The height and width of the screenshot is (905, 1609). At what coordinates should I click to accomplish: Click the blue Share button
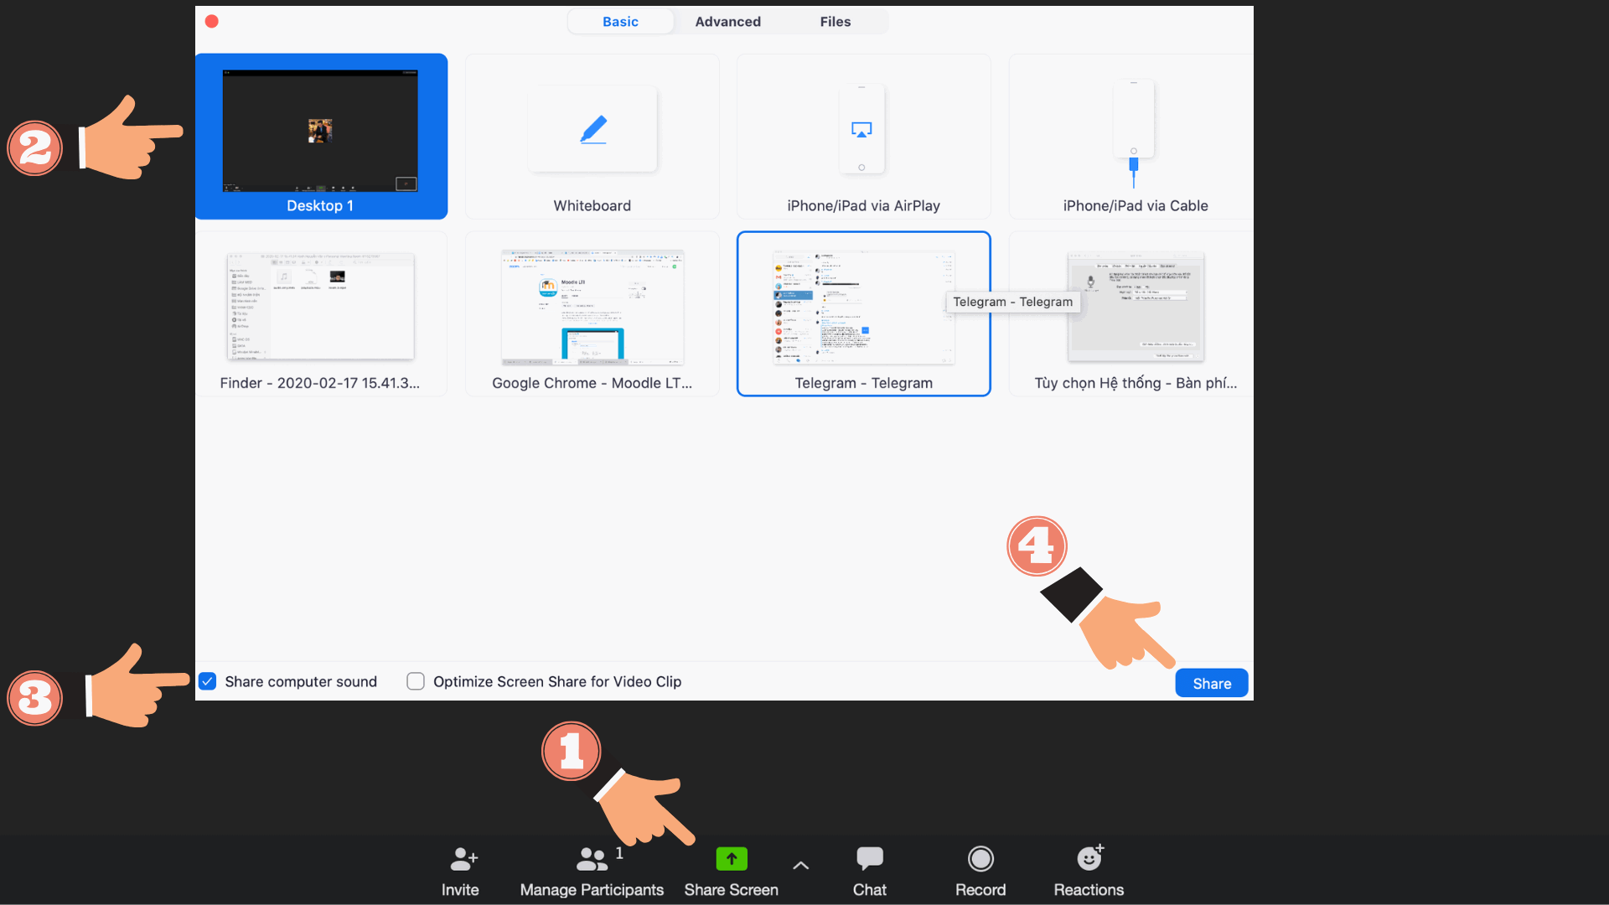(x=1212, y=683)
